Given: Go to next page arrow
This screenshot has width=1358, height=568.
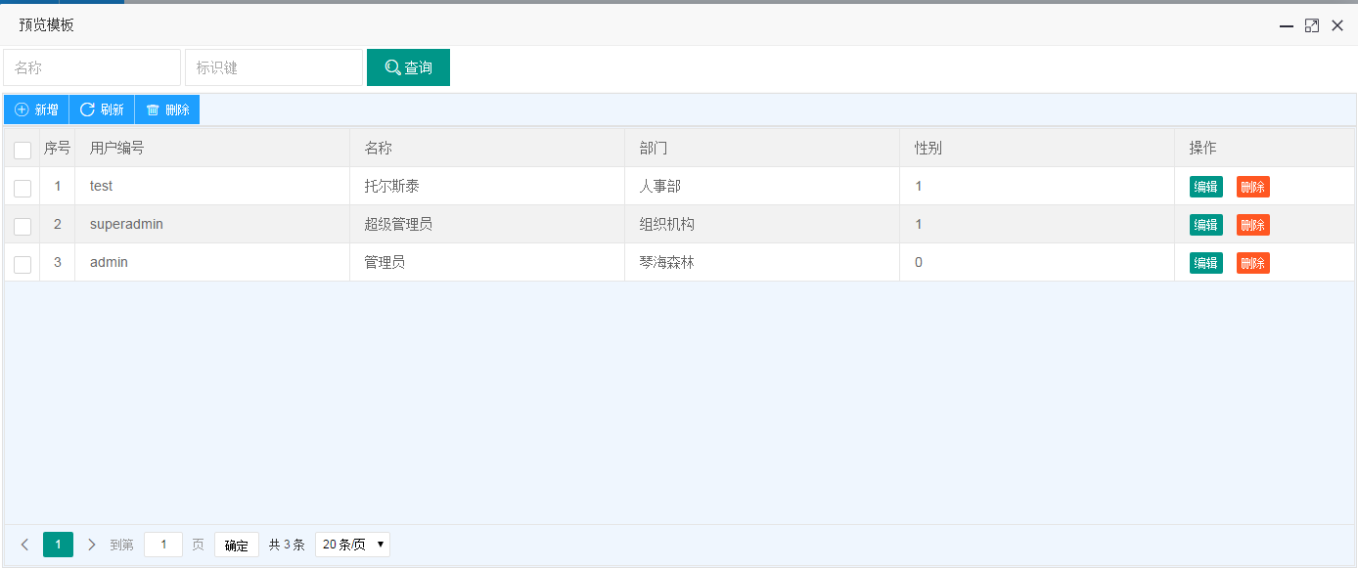Looking at the screenshot, I should click(x=92, y=545).
